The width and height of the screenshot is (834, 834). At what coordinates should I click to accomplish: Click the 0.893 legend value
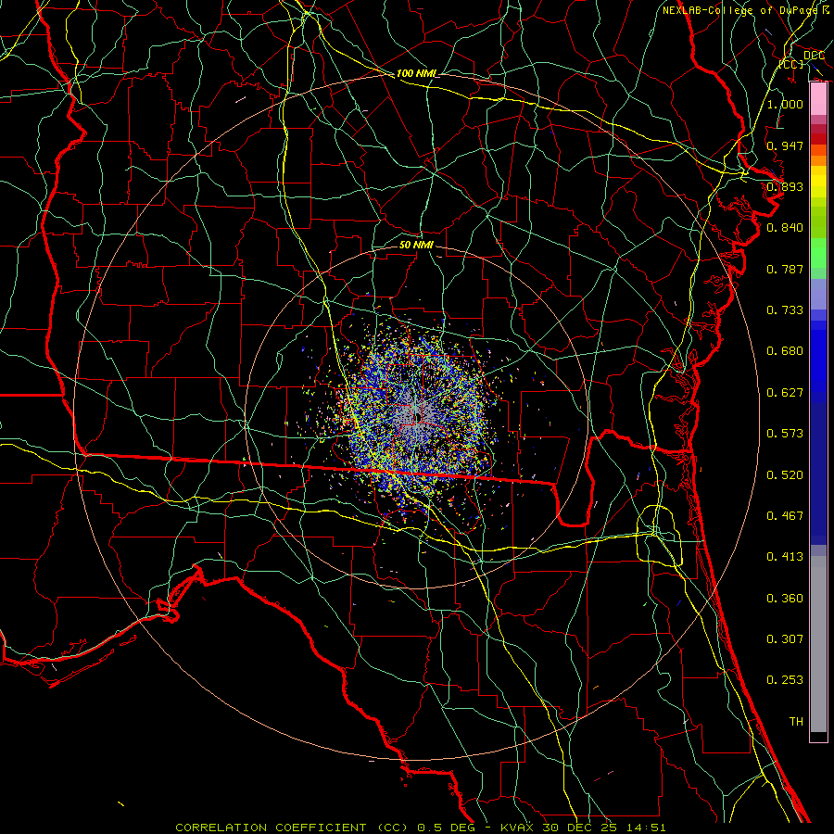(785, 186)
